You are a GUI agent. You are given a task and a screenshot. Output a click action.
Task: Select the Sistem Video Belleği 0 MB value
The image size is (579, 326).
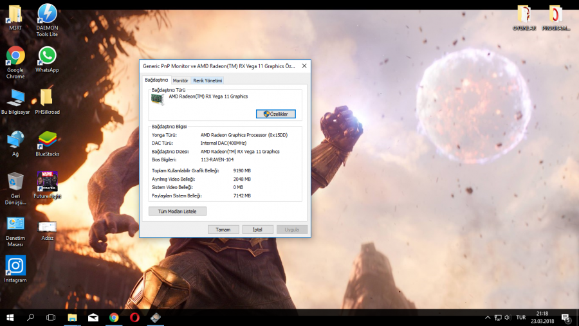coord(238,187)
